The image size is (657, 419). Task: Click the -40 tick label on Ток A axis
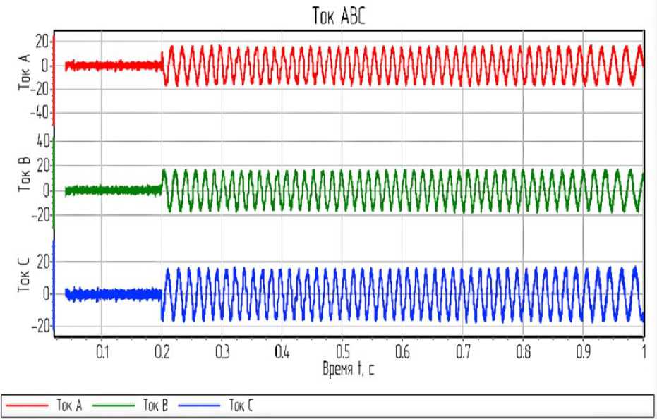click(x=40, y=113)
